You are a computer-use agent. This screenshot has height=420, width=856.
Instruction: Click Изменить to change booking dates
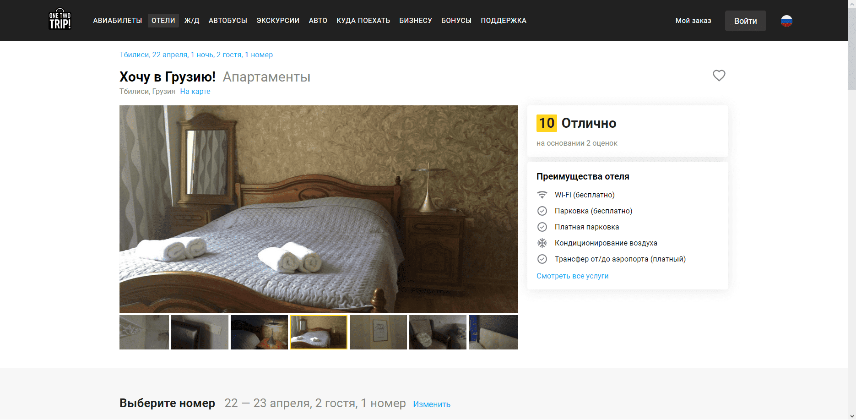pyautogui.click(x=432, y=404)
